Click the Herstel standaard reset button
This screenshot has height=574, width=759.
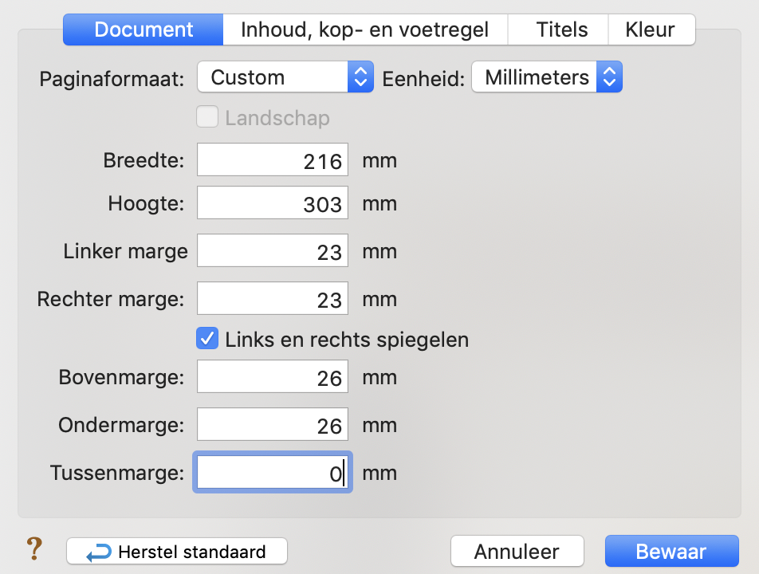coord(177,551)
